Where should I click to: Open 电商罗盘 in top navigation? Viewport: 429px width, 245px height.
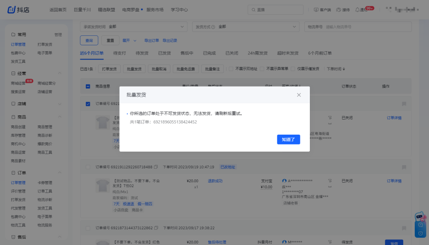coord(131,10)
